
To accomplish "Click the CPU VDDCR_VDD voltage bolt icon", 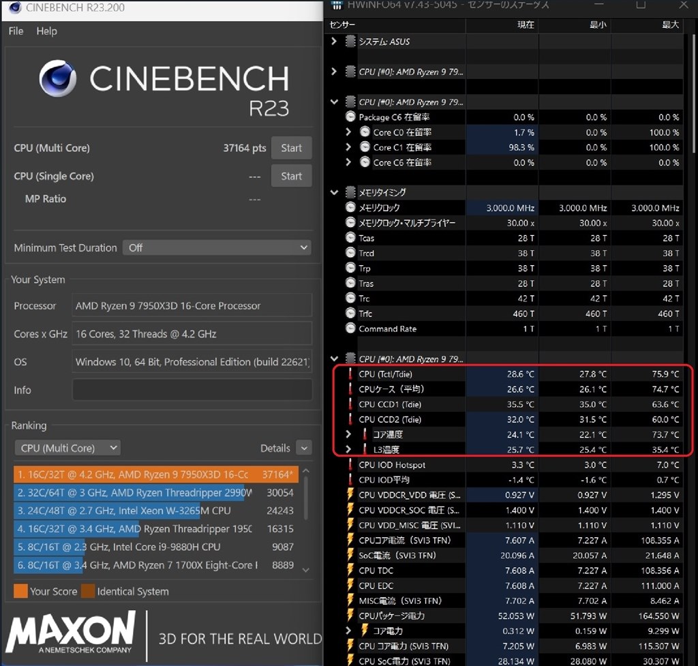I will point(350,495).
